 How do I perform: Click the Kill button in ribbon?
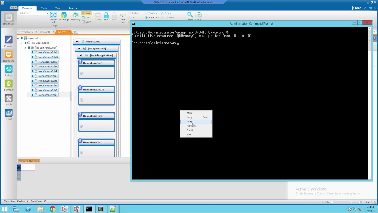[x=131, y=17]
